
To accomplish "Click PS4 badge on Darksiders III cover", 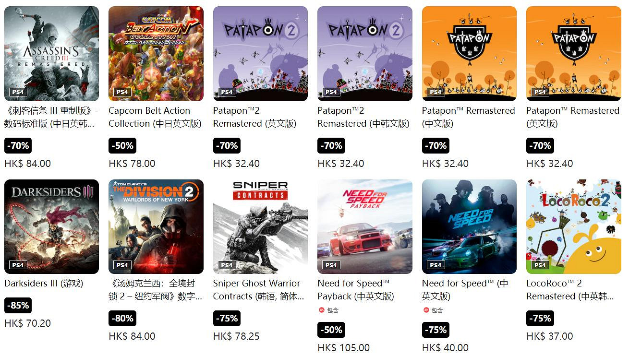I will click(x=18, y=265).
